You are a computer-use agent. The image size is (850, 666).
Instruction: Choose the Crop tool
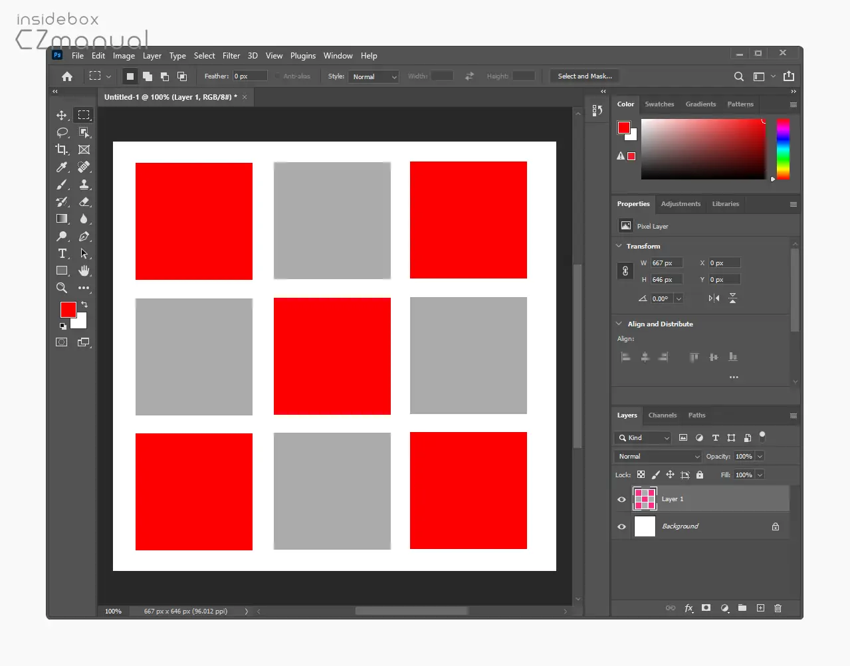[62, 150]
